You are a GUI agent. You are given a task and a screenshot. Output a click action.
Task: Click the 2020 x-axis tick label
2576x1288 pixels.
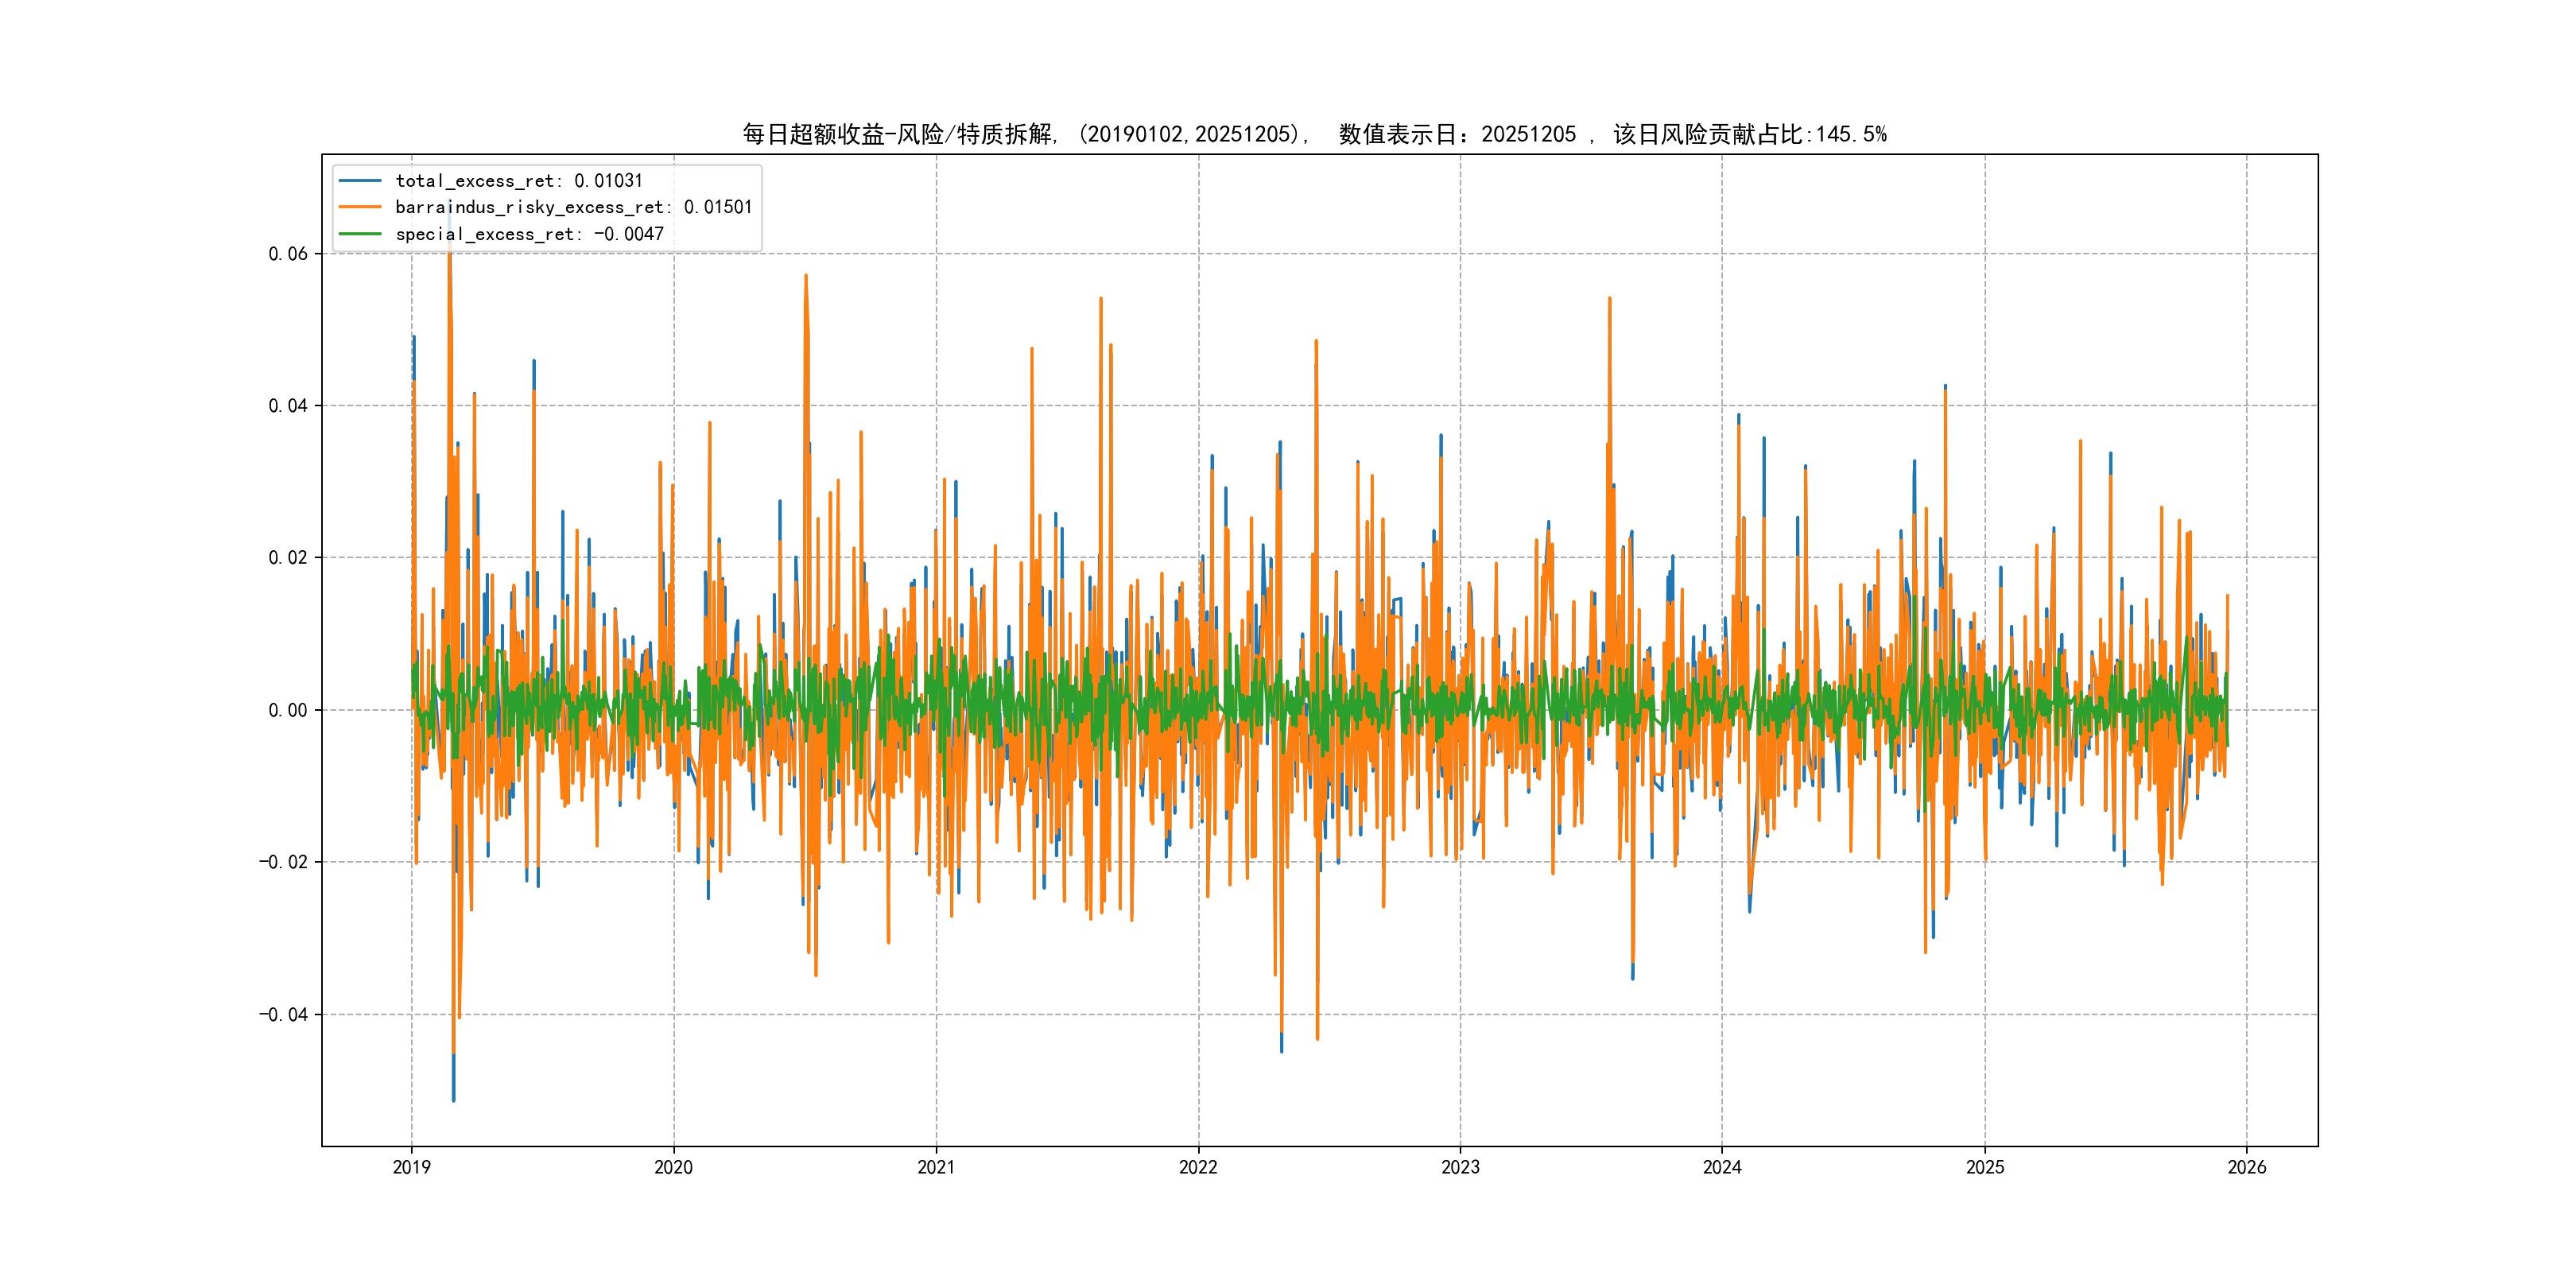pyautogui.click(x=673, y=1167)
